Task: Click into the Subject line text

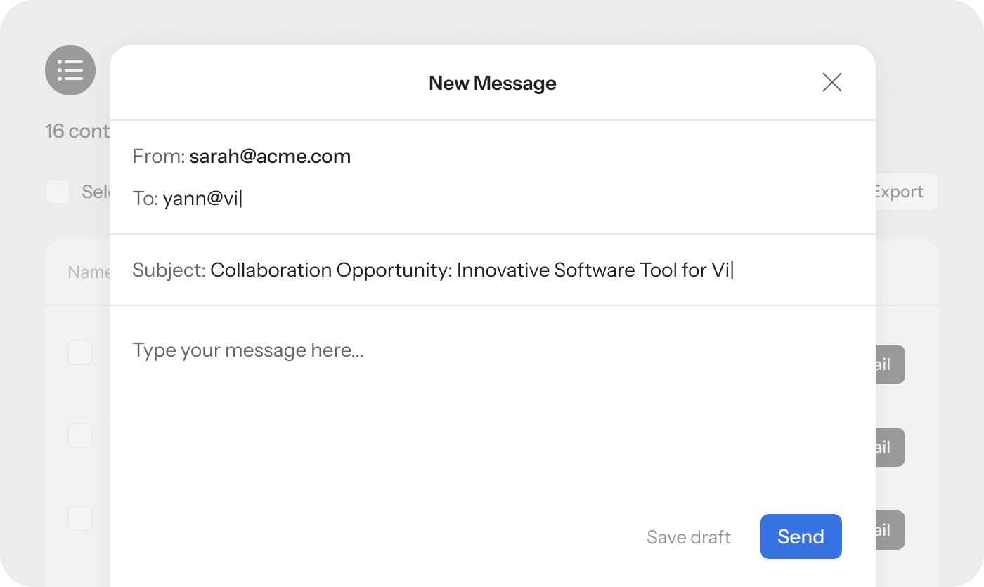Action: click(x=472, y=270)
